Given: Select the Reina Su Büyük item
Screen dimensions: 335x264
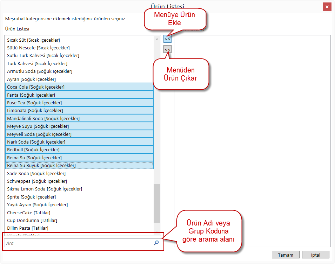Looking at the screenshot, I should click(41, 165).
